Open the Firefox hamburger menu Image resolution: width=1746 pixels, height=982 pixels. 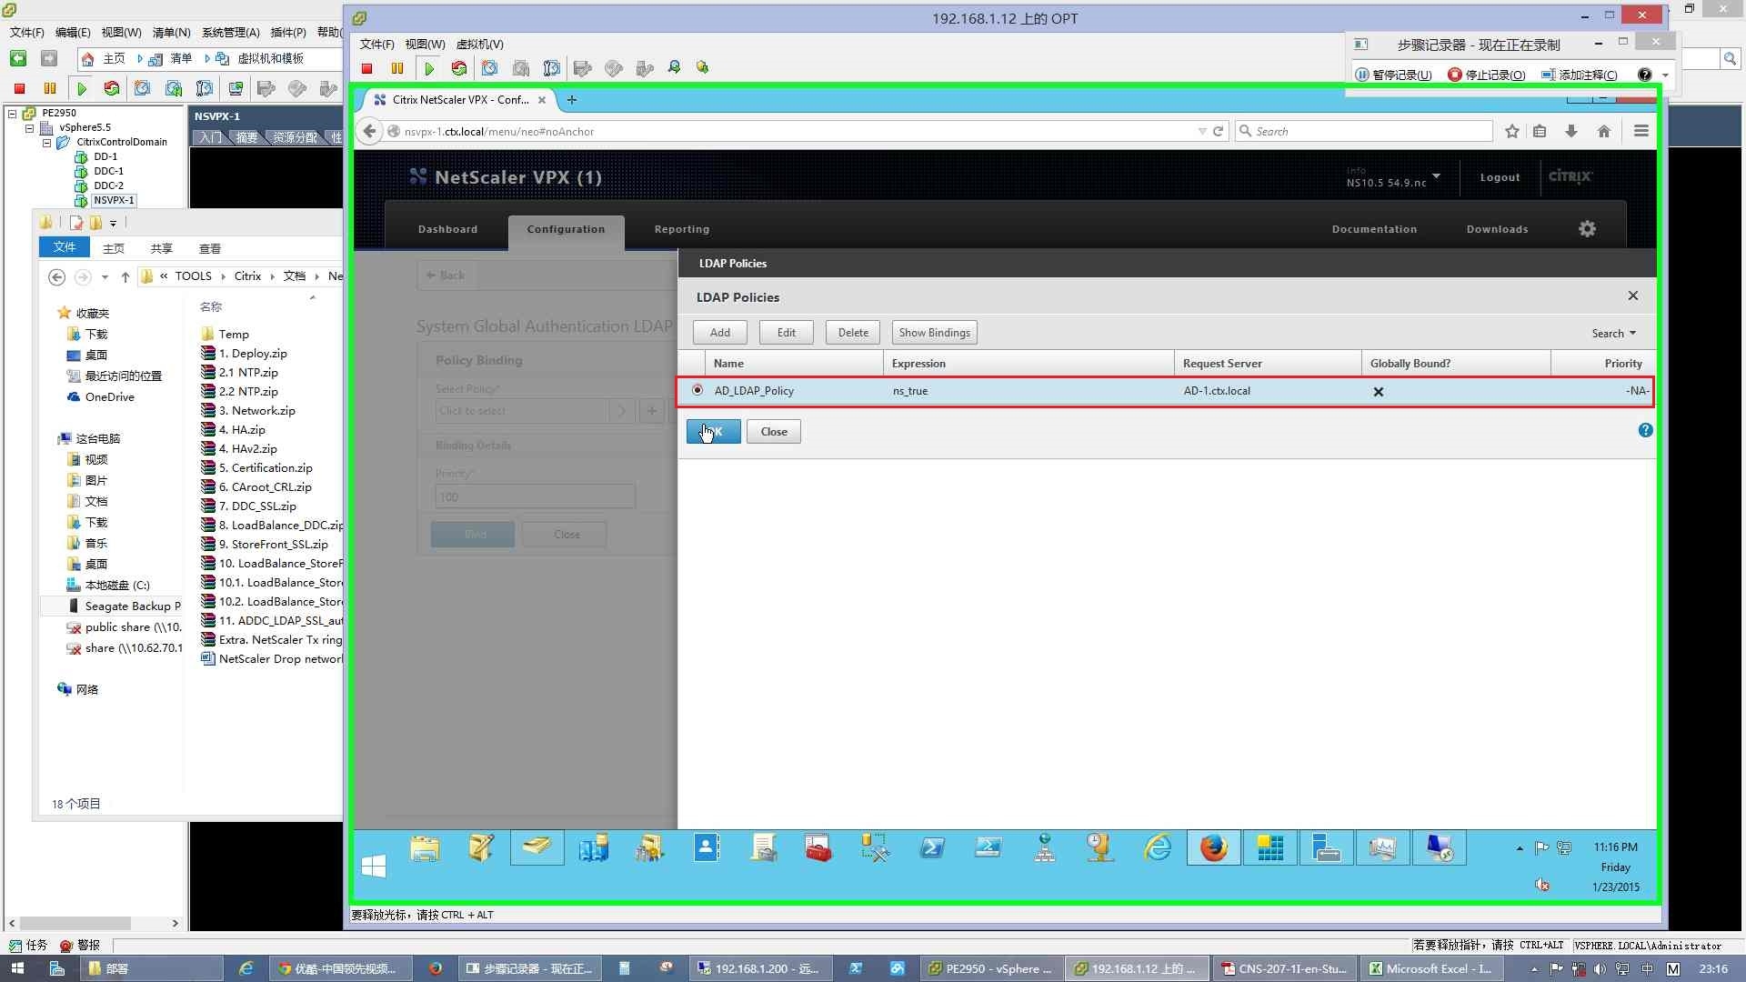1641,131
